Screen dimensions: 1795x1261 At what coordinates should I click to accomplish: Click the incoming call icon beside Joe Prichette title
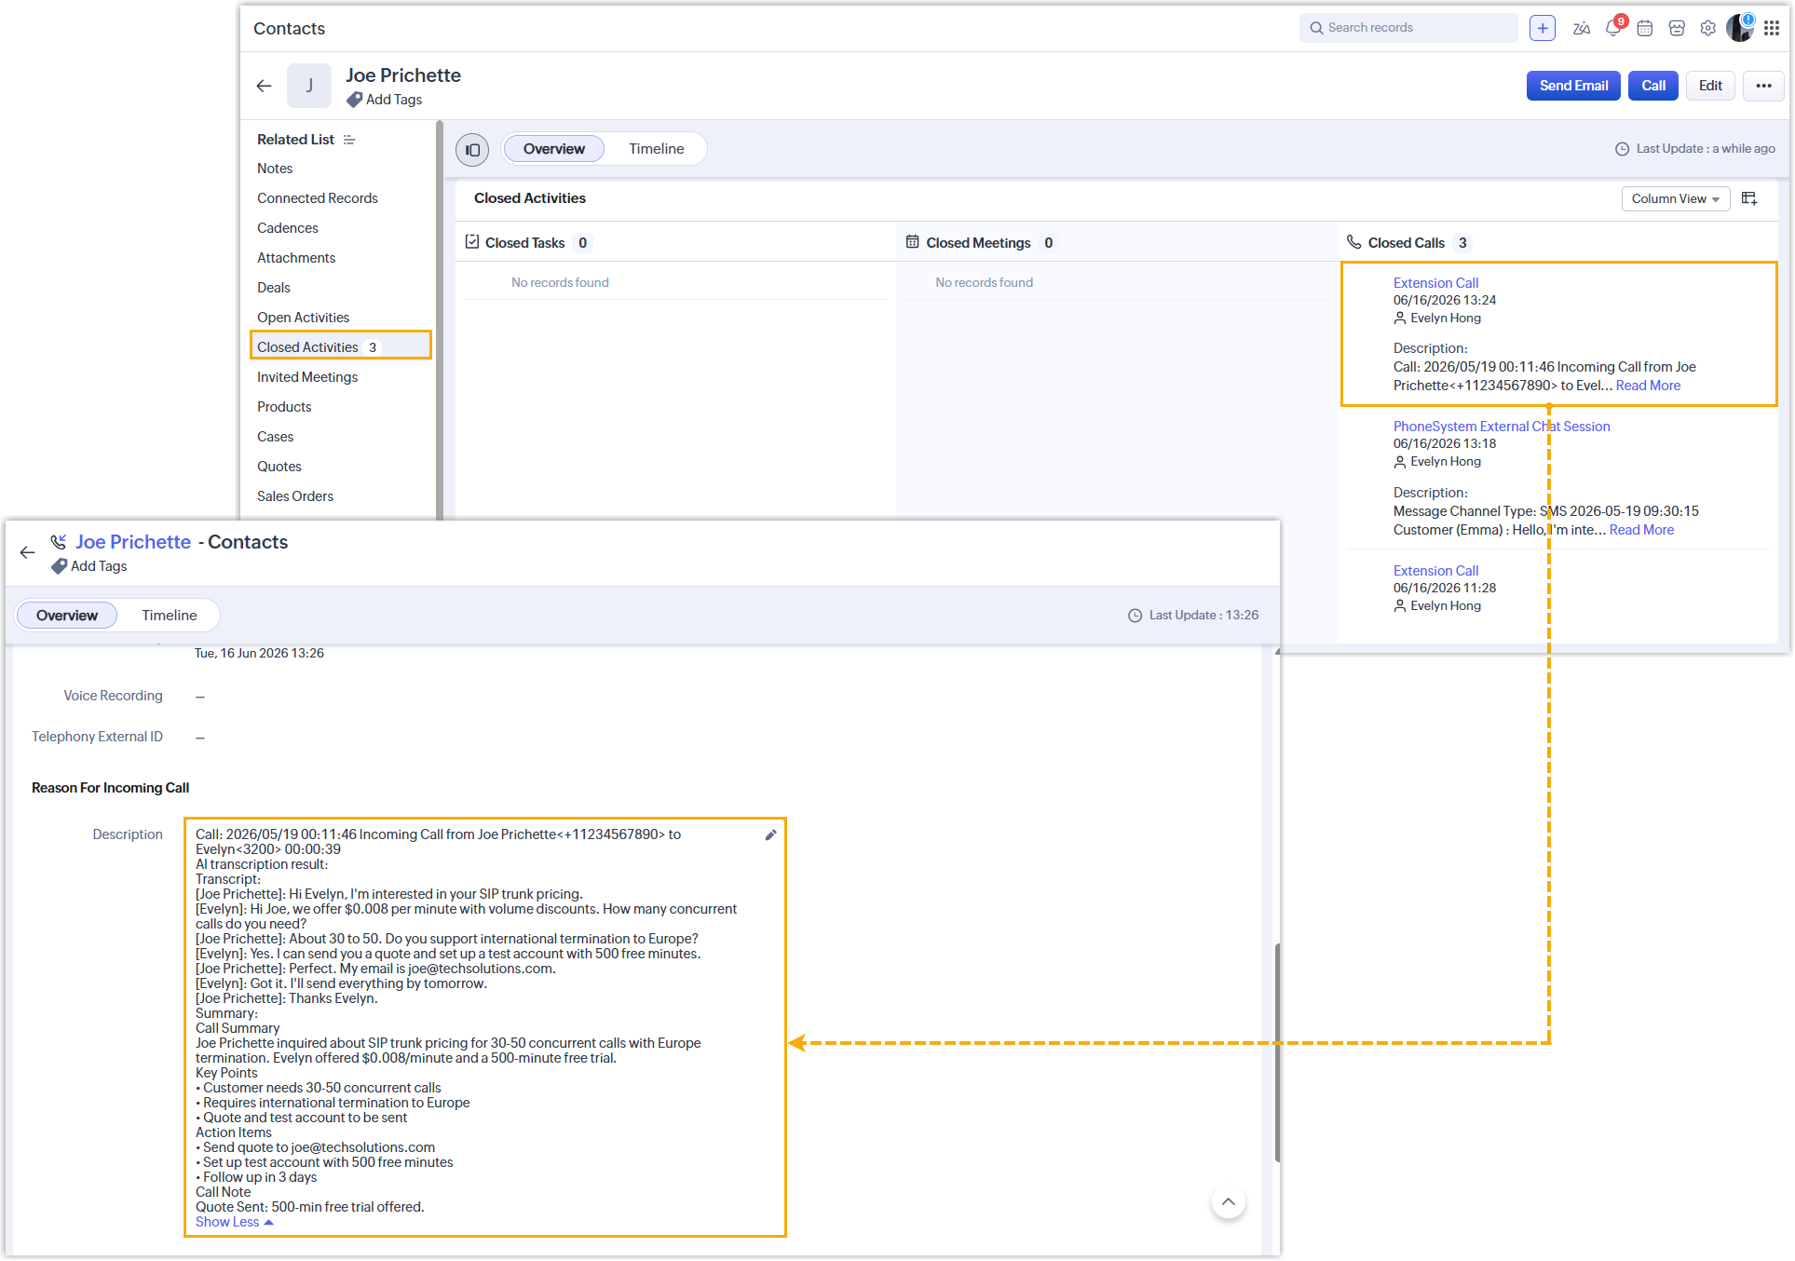click(59, 542)
